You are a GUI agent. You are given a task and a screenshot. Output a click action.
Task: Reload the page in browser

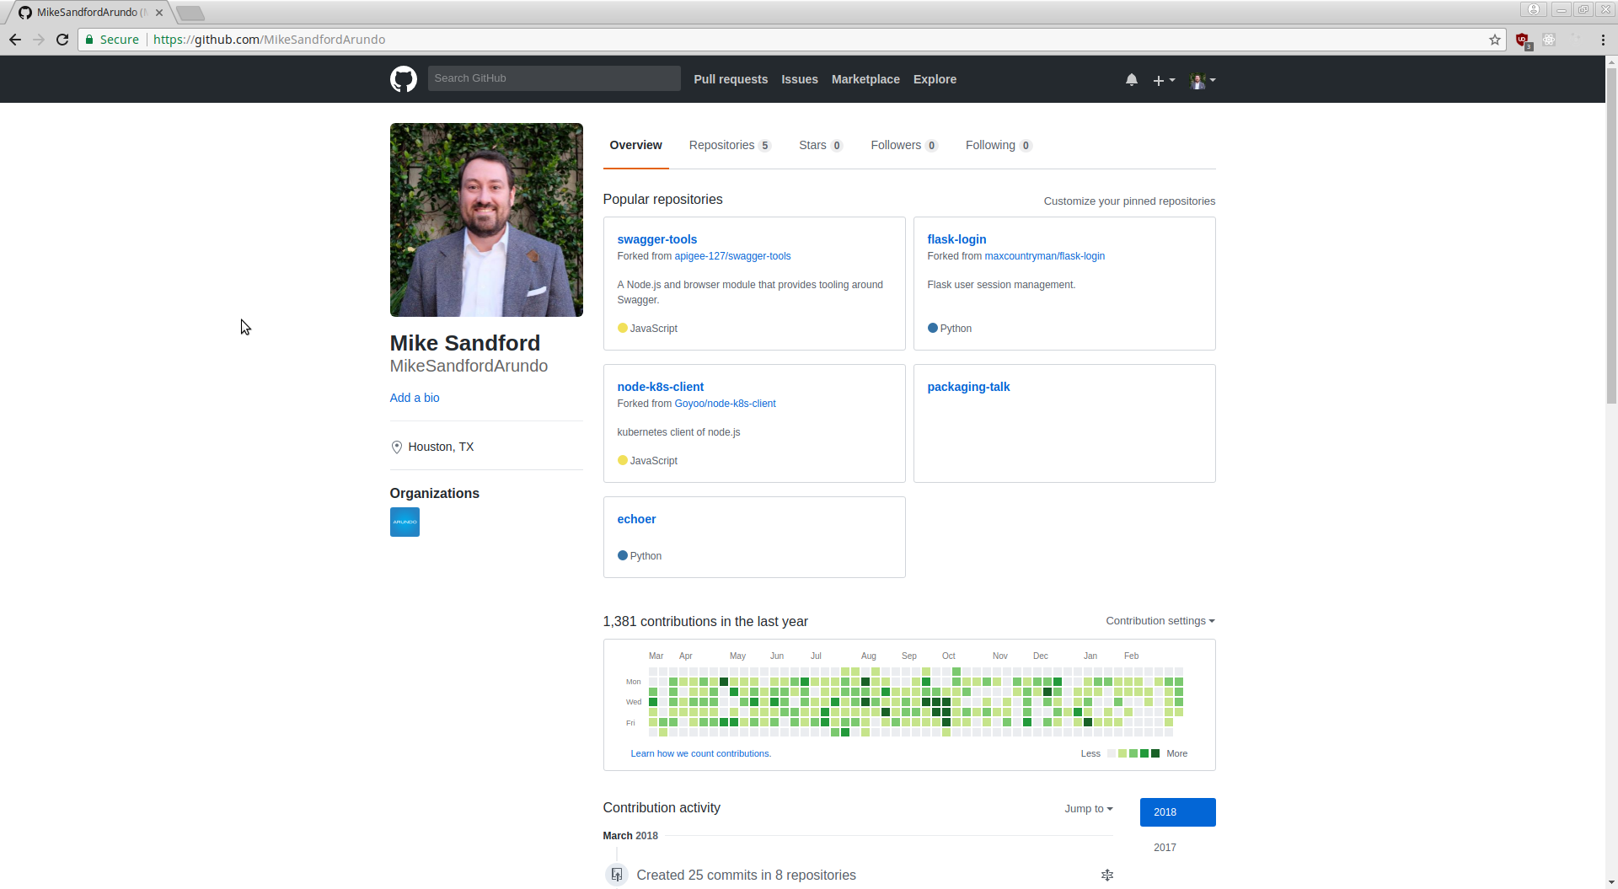62,40
